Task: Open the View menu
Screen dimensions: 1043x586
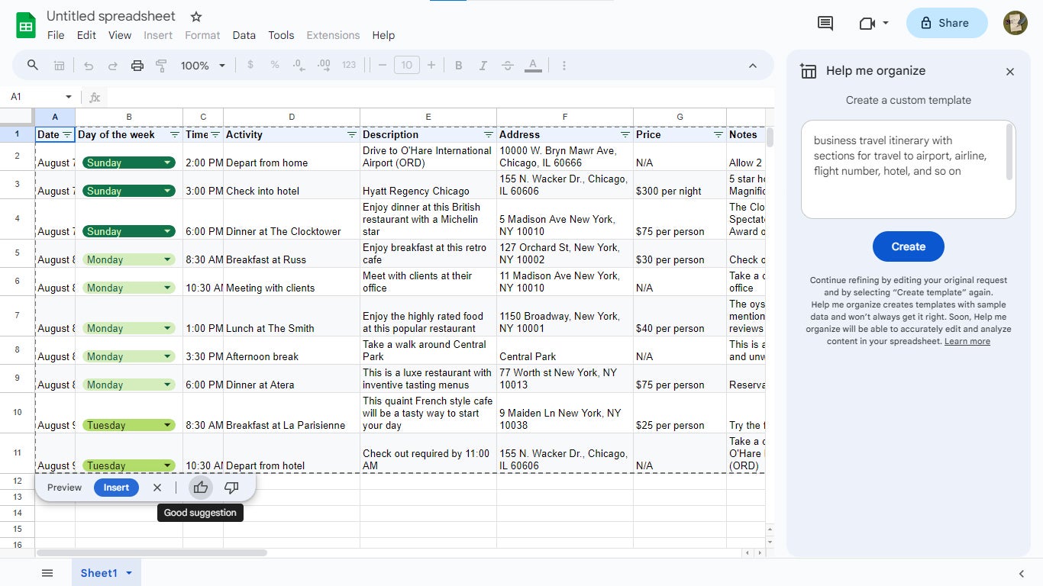Action: pyautogui.click(x=120, y=35)
